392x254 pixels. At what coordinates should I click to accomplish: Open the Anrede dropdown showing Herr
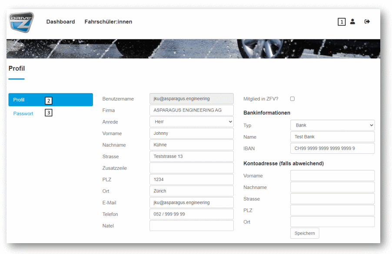tap(191, 121)
